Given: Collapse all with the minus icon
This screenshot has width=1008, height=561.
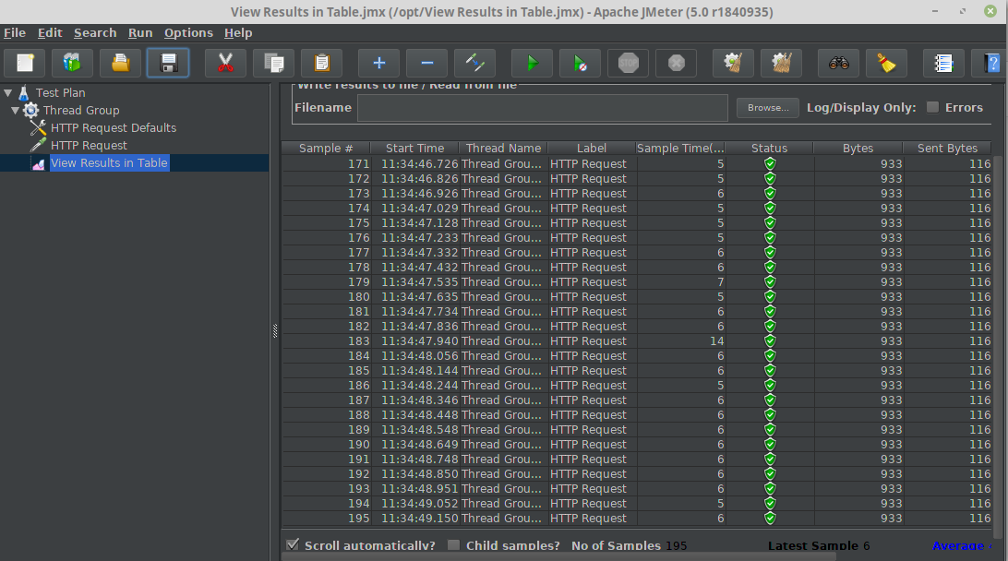Looking at the screenshot, I should (x=426, y=63).
